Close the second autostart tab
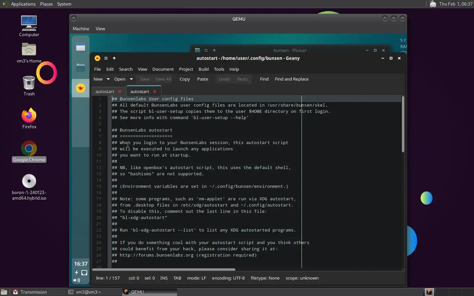Screen dimensions: 474x296 tap(155, 91)
